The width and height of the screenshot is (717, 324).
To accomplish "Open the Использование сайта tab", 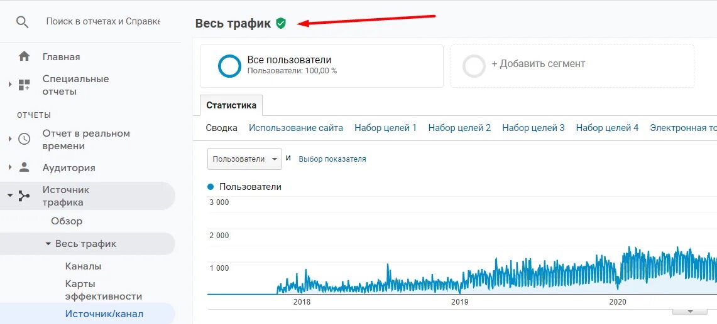I will (x=296, y=128).
